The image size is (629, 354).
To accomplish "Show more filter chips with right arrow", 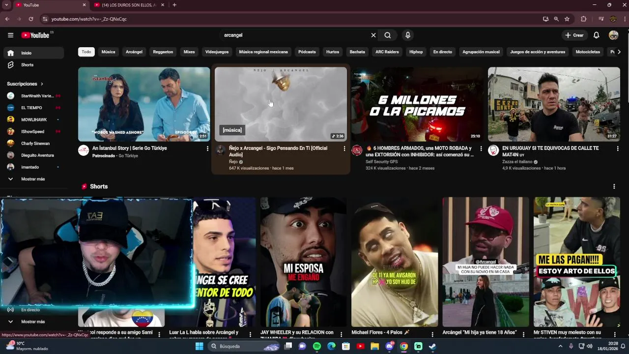I will pyautogui.click(x=619, y=52).
